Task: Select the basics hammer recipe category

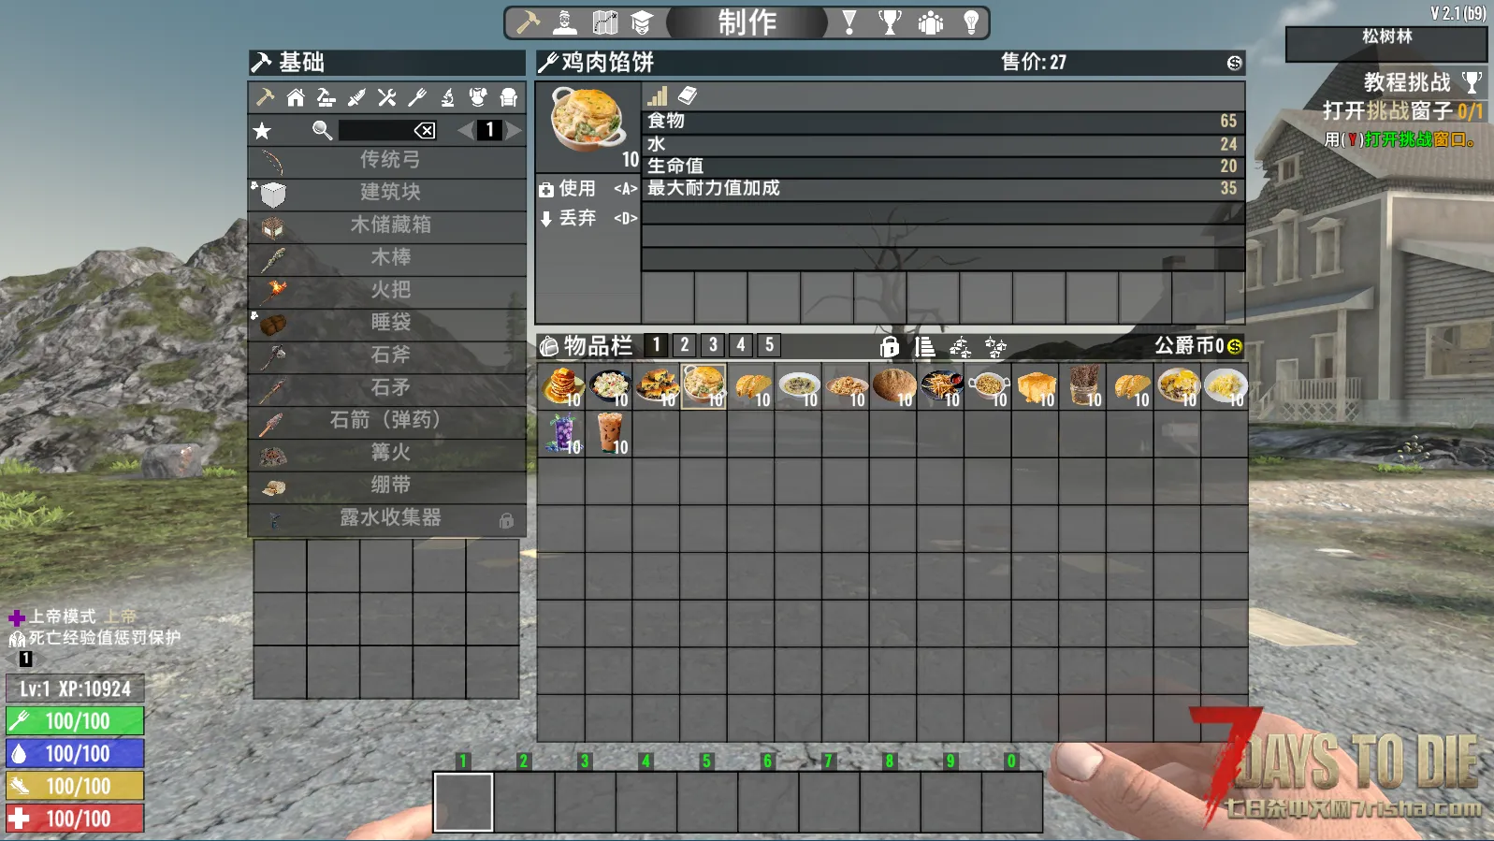Action: tap(265, 97)
